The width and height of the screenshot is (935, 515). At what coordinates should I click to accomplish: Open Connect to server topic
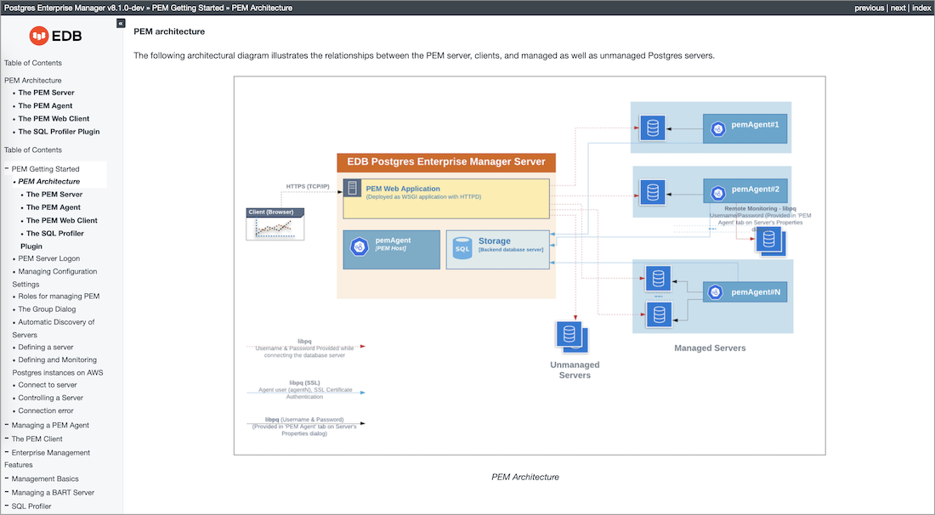pyautogui.click(x=48, y=385)
